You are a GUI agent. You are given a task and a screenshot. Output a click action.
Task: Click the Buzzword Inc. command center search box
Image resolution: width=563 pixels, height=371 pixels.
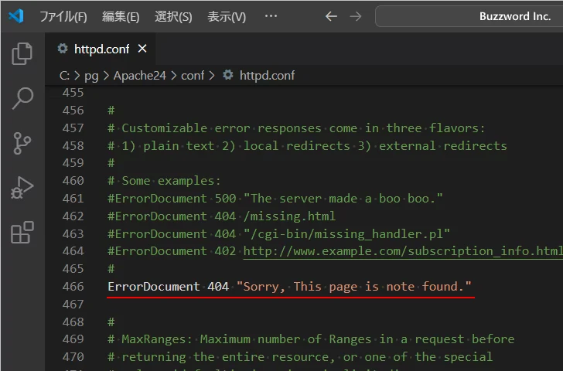[469, 16]
